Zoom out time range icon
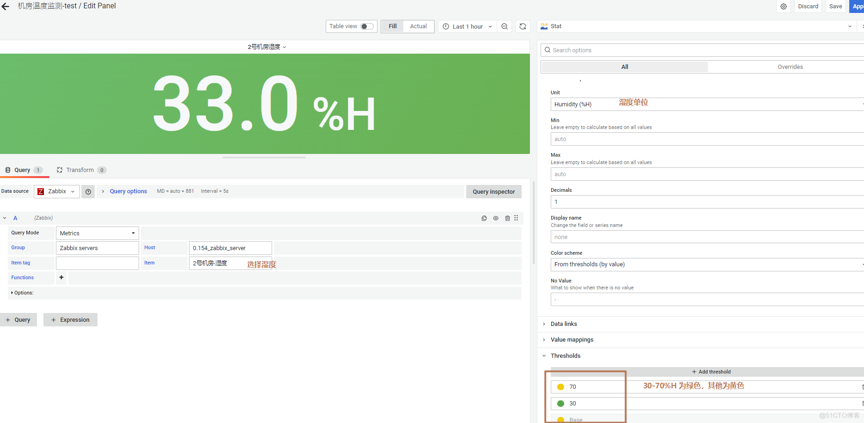The image size is (864, 423). [505, 26]
